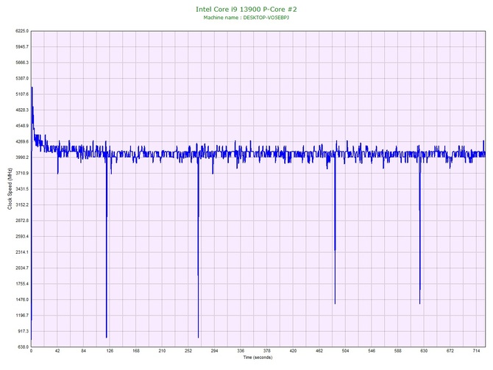The height and width of the screenshot is (370, 493).
Task: Select the chart title Intel Core i9 13900 P-Core #2
Action: [246, 9]
